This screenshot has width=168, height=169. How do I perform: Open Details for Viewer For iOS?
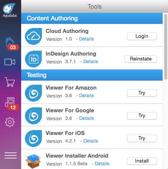[x=91, y=141]
